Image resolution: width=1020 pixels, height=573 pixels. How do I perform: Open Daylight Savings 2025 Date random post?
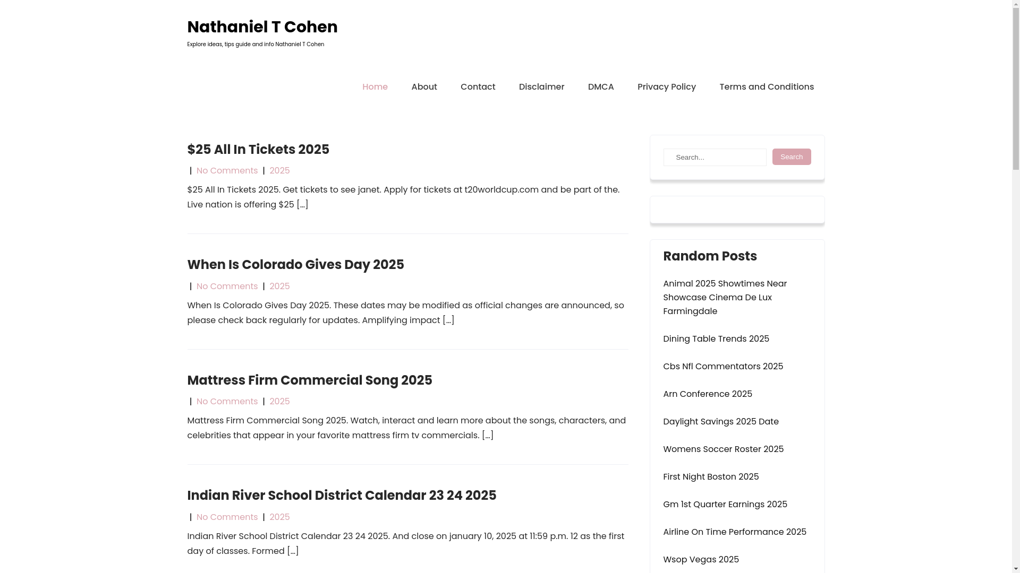[721, 422]
